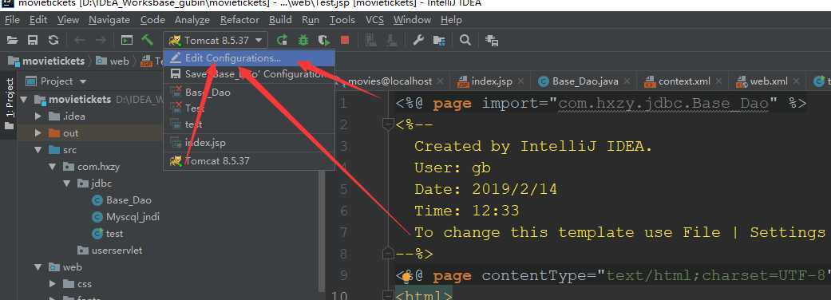Open the Navigate menu
This screenshot has width=831, height=300.
click(x=109, y=20)
